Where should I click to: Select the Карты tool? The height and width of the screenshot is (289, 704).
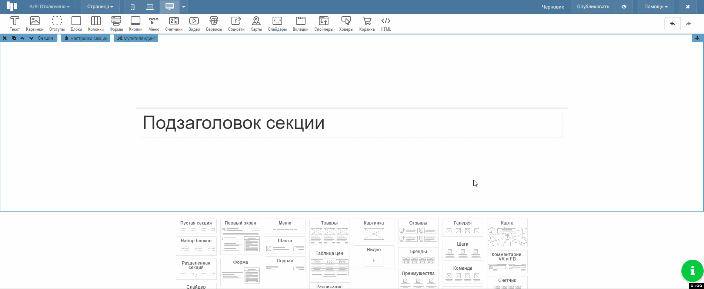[x=256, y=24]
